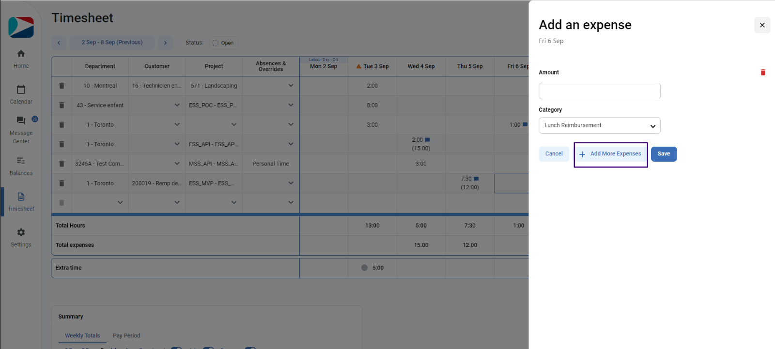Open note flag beside Fri 1:00
The width and height of the screenshot is (775, 349).
point(525,125)
